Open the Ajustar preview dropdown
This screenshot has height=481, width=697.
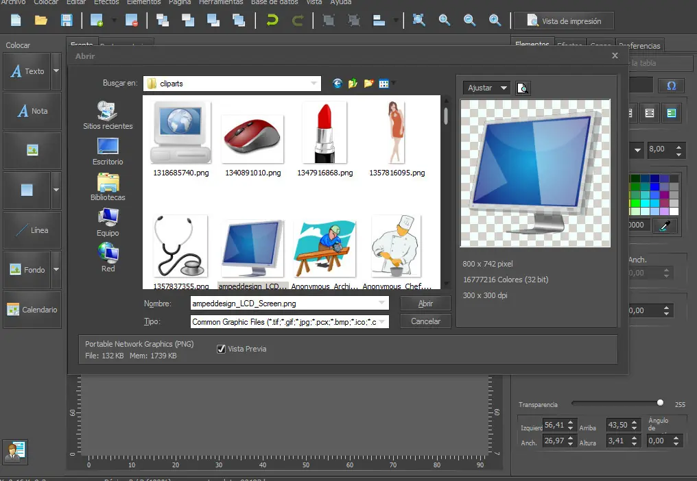[504, 88]
